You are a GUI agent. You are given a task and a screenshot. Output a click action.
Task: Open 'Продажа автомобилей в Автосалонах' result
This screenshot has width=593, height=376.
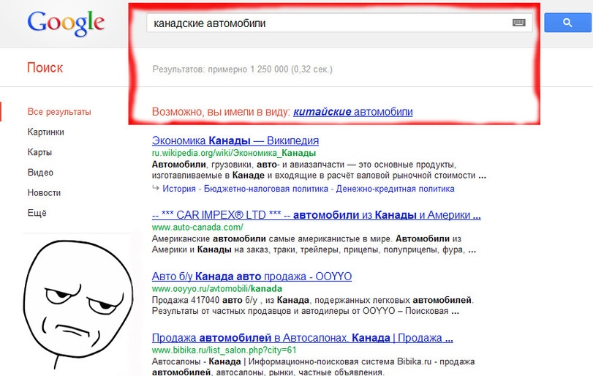[x=302, y=338]
